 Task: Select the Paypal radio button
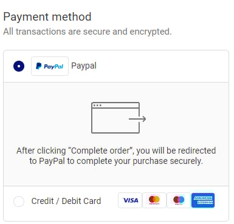(19, 66)
